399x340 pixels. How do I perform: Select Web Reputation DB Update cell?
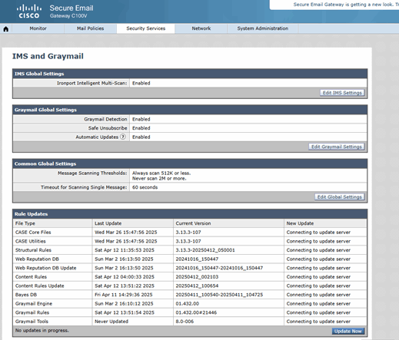pyautogui.click(x=46, y=268)
